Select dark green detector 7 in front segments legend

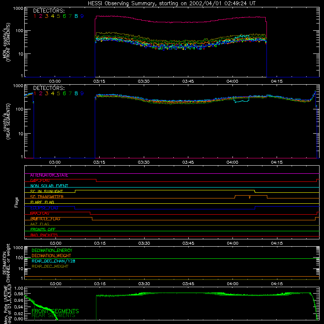[70, 16]
